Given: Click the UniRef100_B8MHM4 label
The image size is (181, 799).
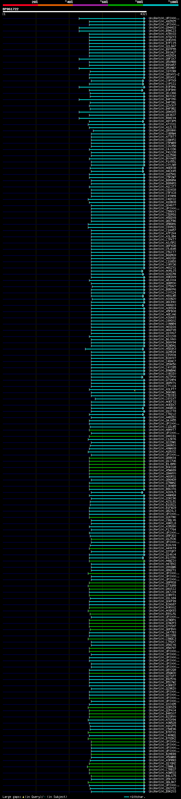Looking at the screenshot, I should (162, 180).
